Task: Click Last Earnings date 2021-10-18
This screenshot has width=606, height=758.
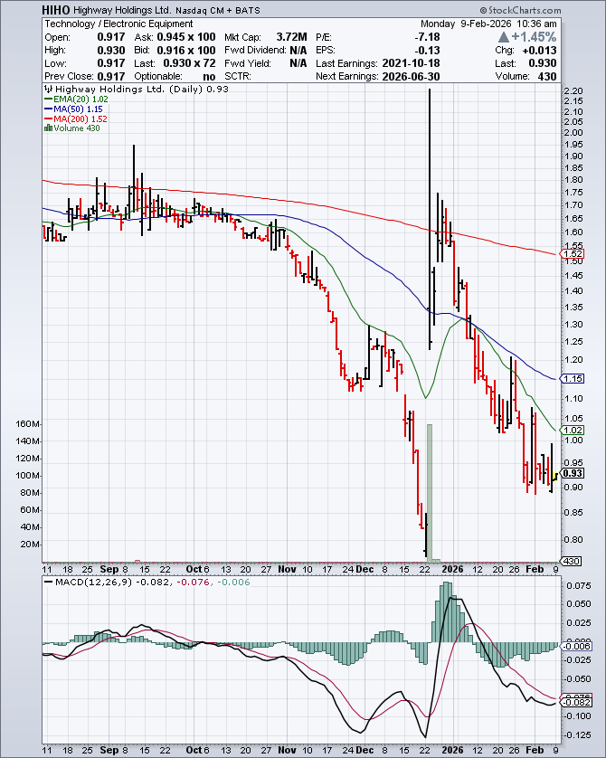Action: [x=411, y=63]
